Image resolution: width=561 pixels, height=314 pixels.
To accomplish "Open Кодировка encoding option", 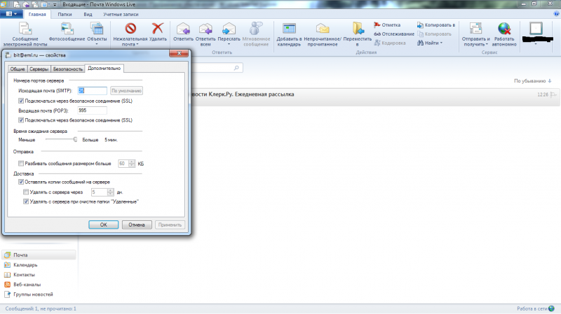I will coord(390,43).
